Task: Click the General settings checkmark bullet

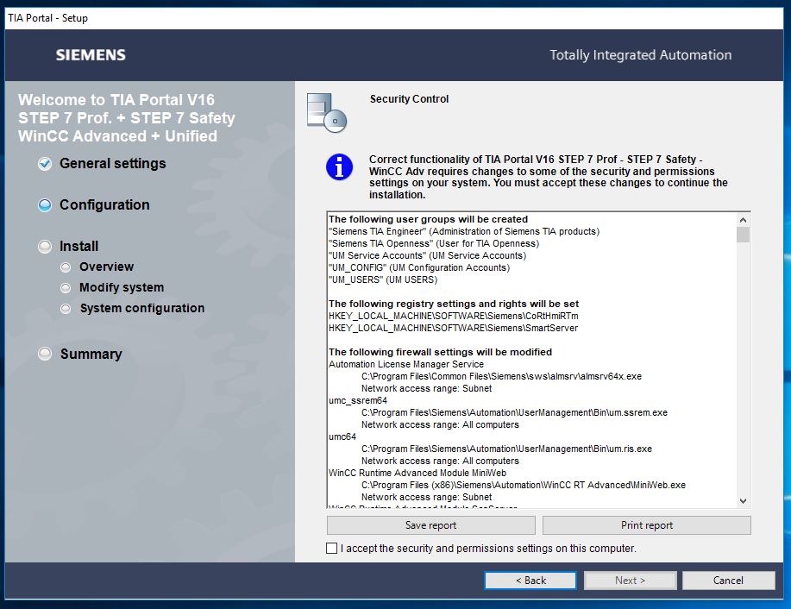Action: [45, 164]
